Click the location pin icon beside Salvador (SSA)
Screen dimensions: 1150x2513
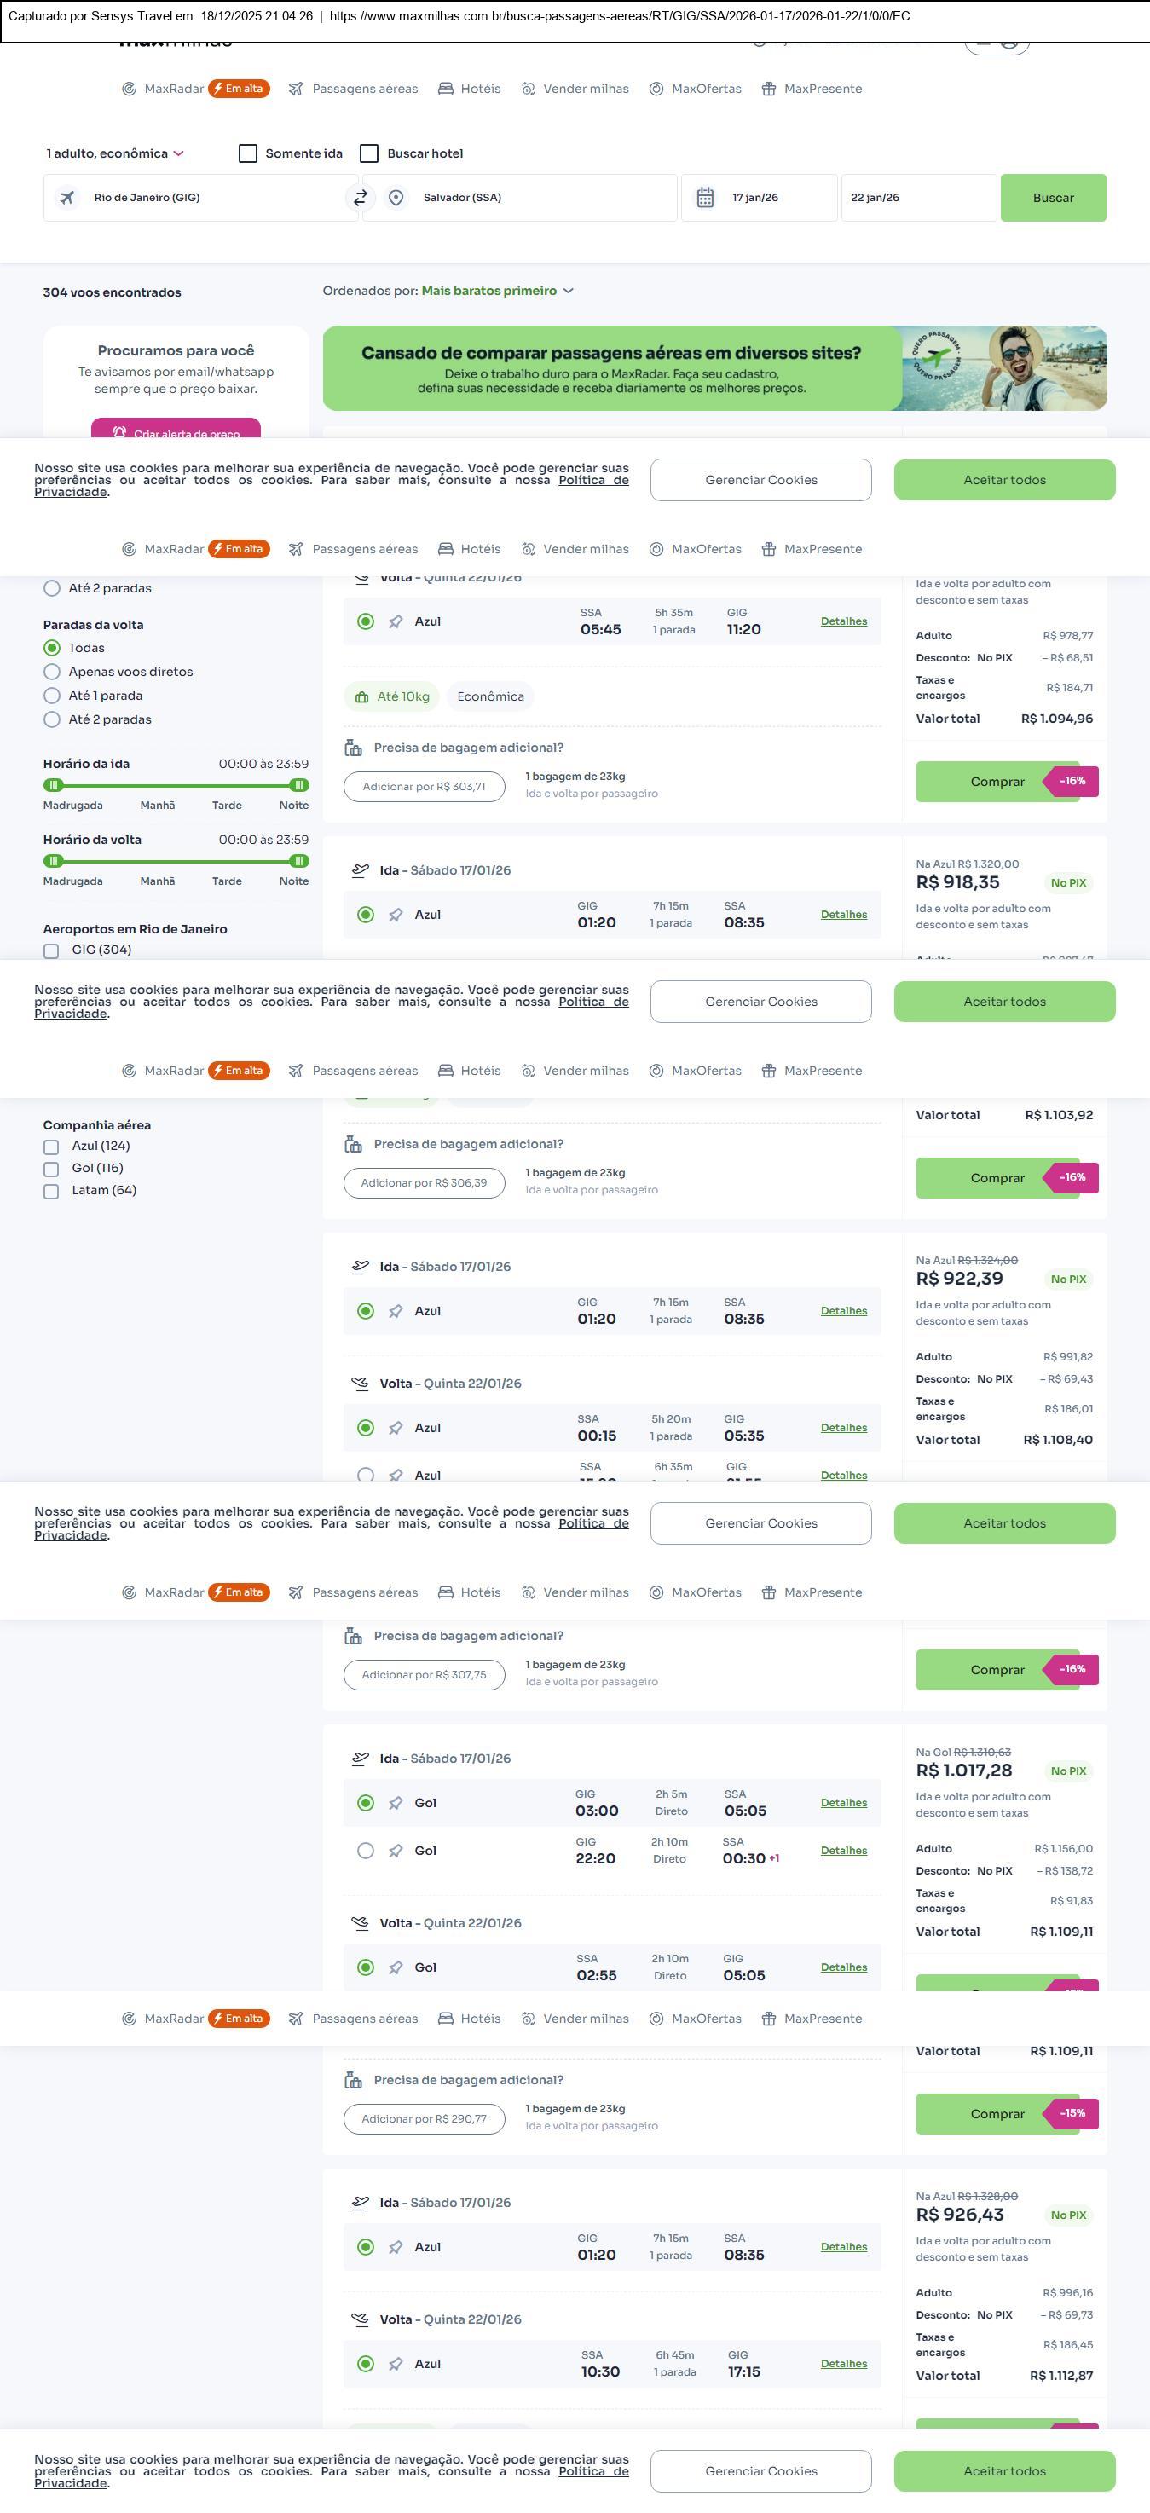pyautogui.click(x=396, y=198)
